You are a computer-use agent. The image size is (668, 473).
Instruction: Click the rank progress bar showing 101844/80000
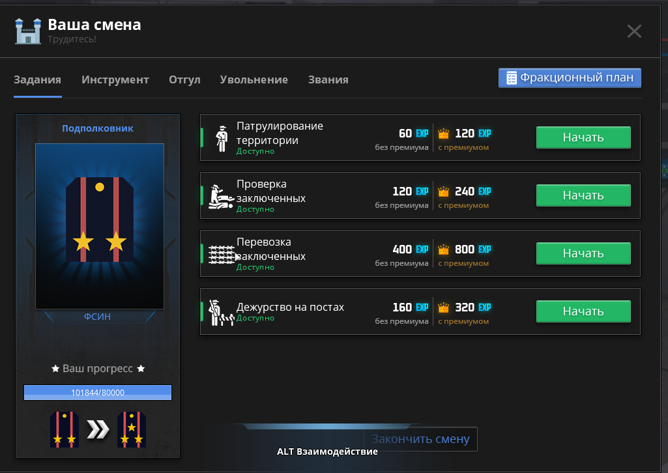point(98,392)
